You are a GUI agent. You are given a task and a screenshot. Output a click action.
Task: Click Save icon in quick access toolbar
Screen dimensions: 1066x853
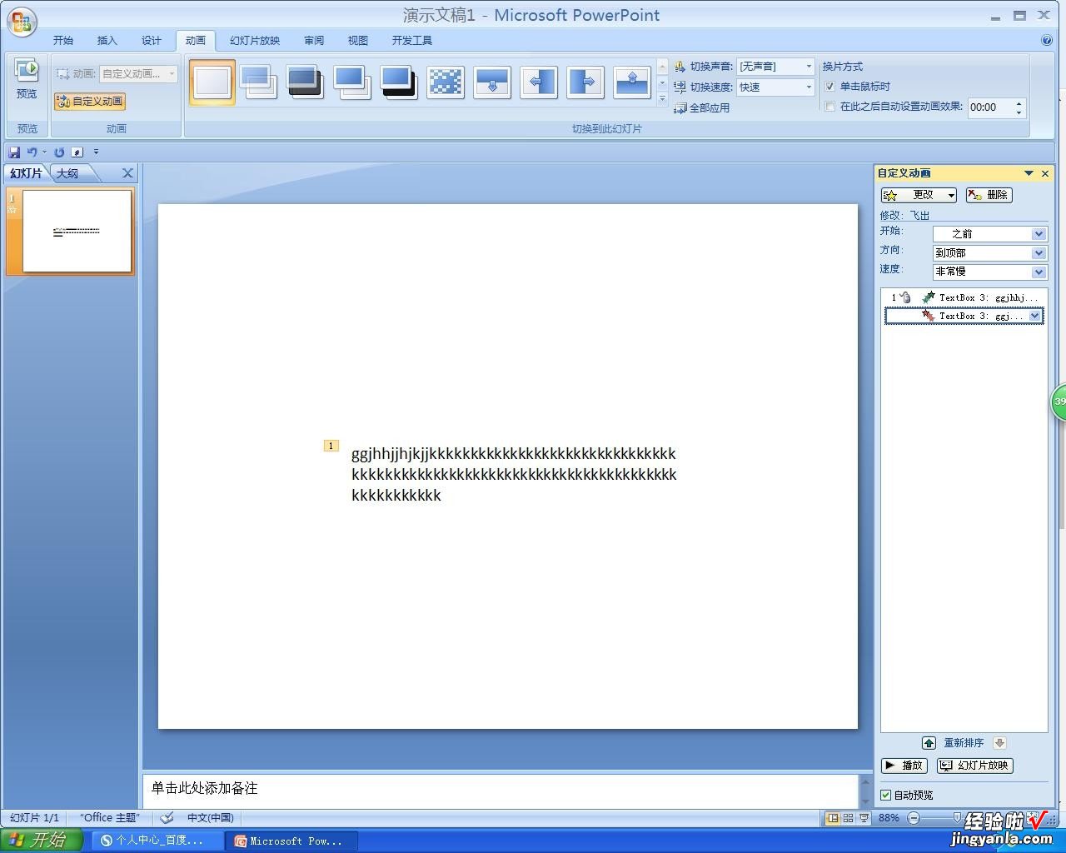point(14,152)
